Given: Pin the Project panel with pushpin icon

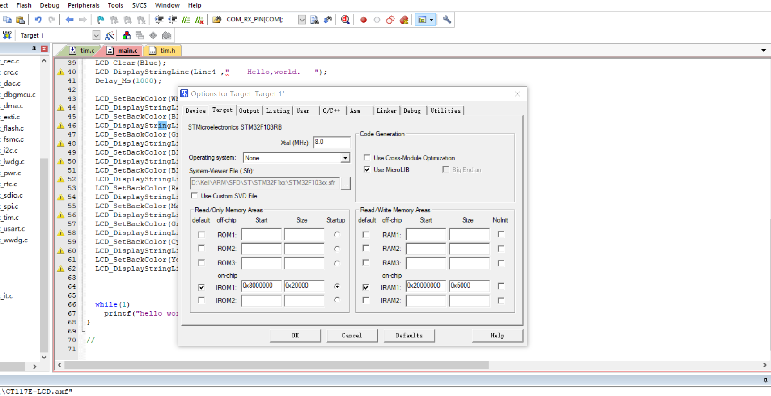Looking at the screenshot, I should [34, 48].
